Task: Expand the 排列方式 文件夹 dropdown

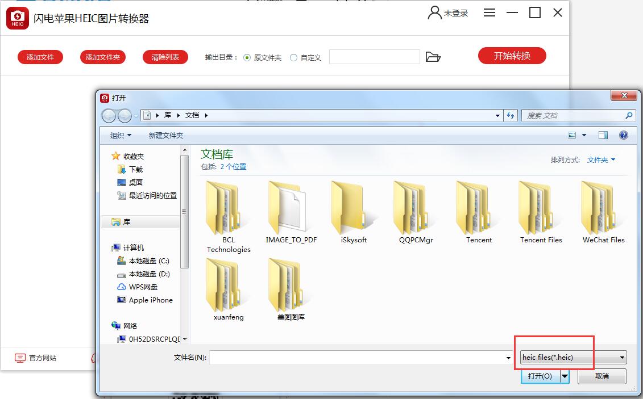Action: tap(601, 160)
